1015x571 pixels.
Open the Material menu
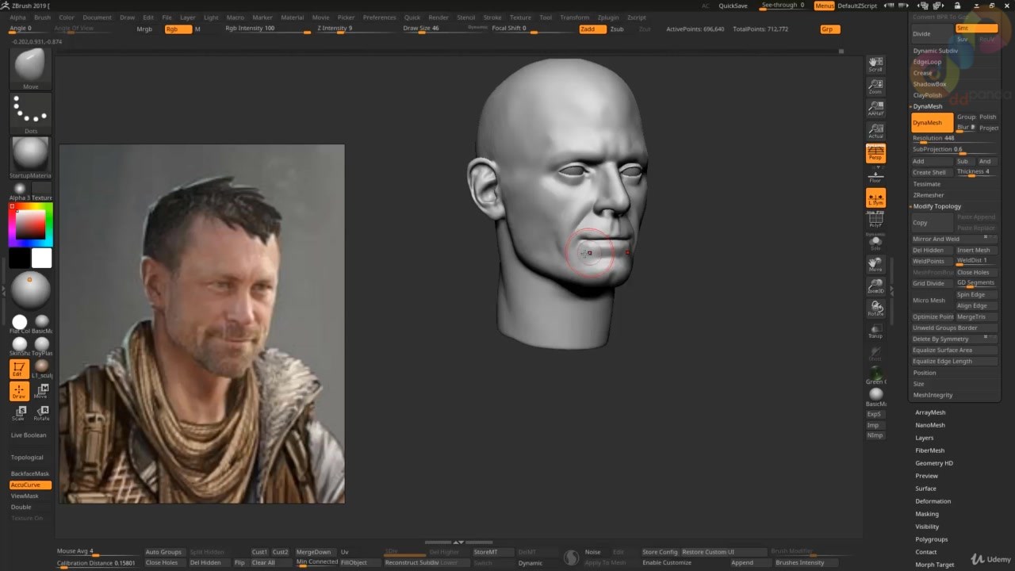pyautogui.click(x=292, y=17)
